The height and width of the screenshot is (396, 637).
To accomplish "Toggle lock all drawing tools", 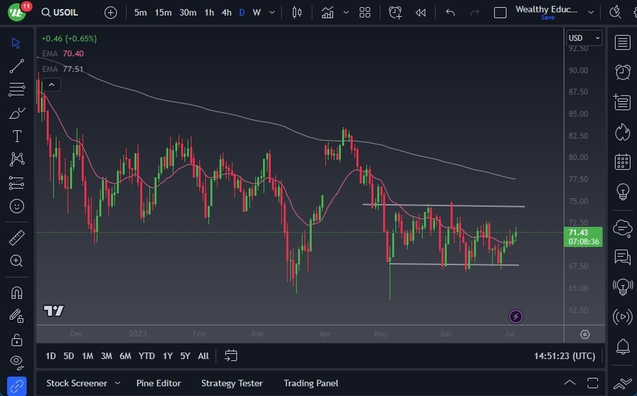I will 17,340.
